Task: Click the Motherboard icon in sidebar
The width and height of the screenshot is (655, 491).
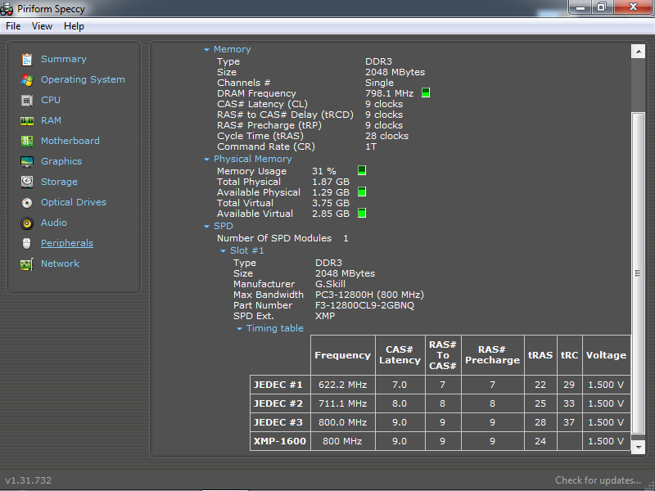Action: pos(27,141)
